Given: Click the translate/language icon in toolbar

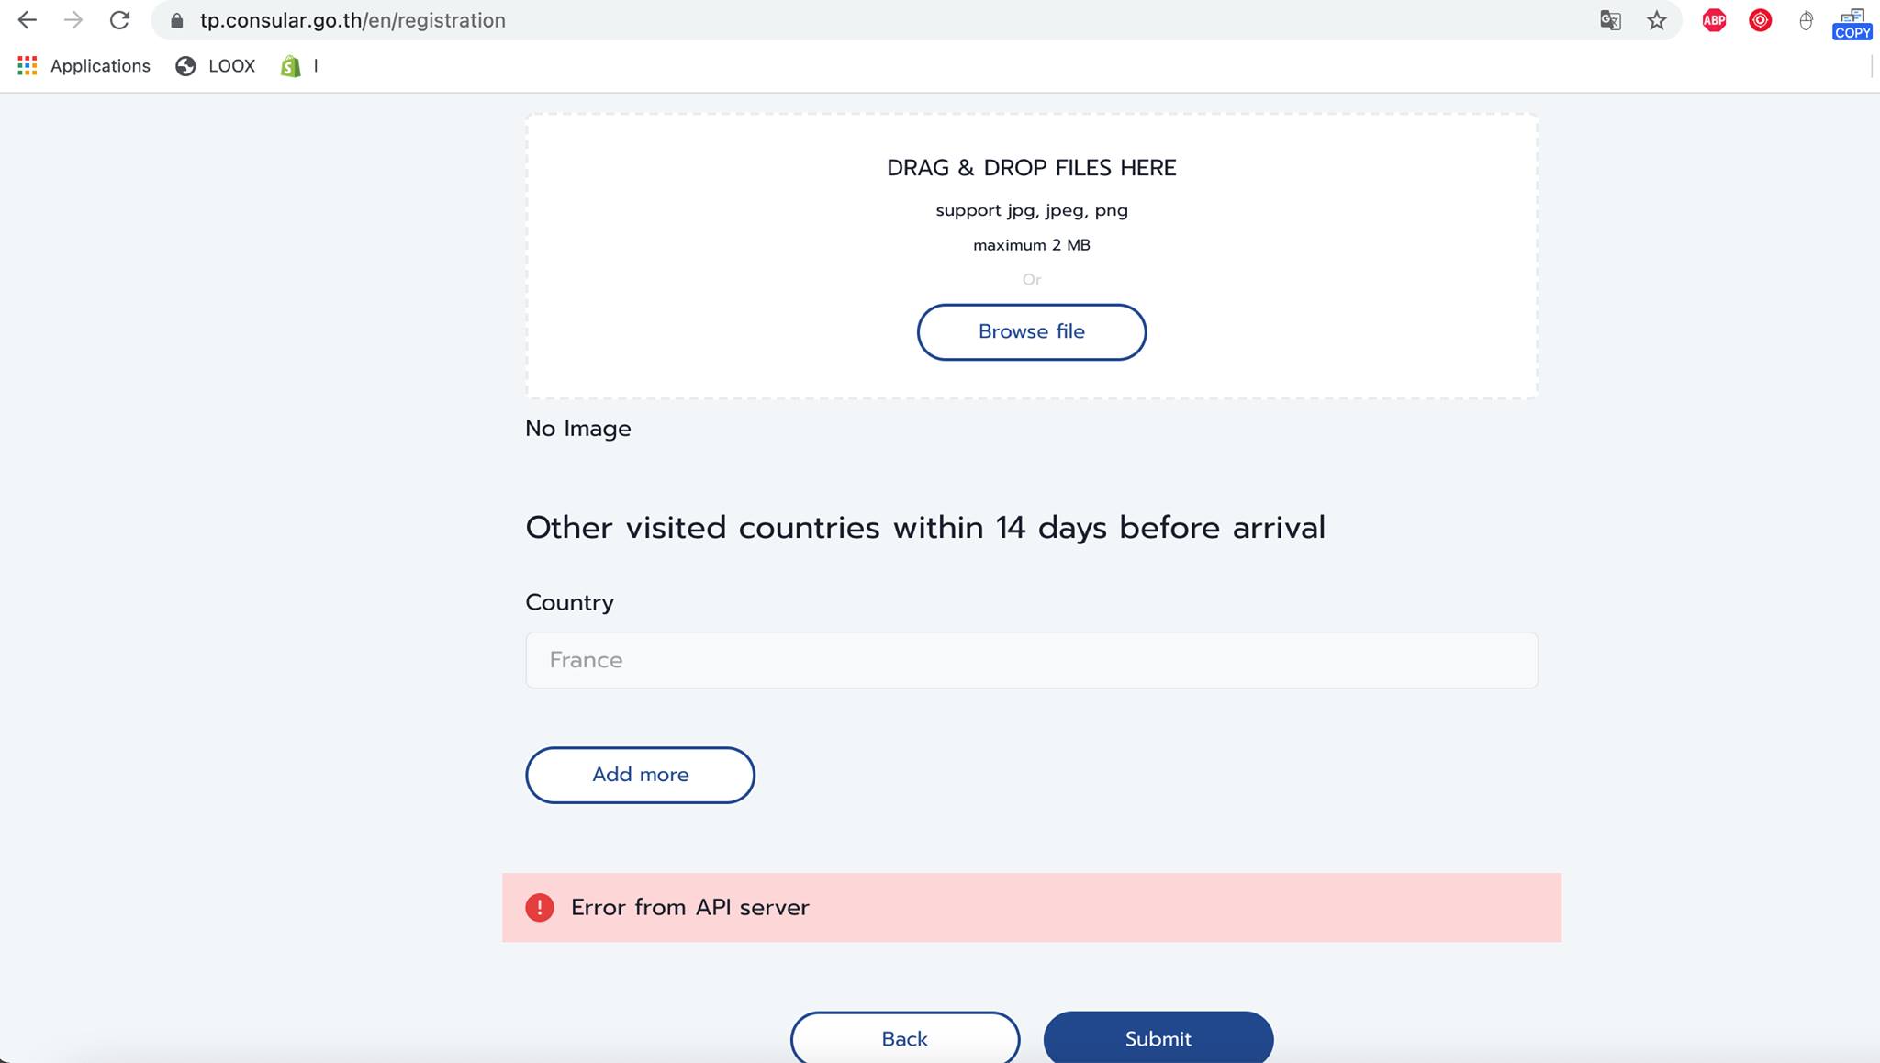Looking at the screenshot, I should [x=1610, y=19].
